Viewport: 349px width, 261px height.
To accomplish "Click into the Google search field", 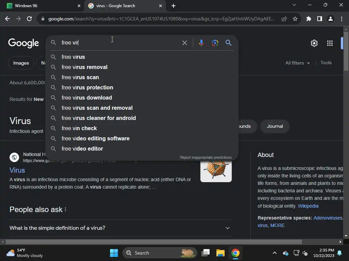I will point(120,42).
